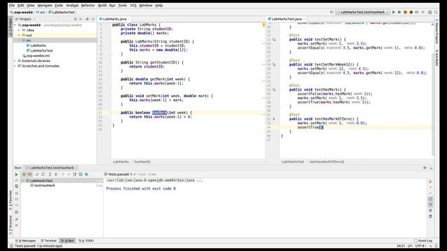Click LabMarksTest breadcrumb in navigation bar

[61, 13]
